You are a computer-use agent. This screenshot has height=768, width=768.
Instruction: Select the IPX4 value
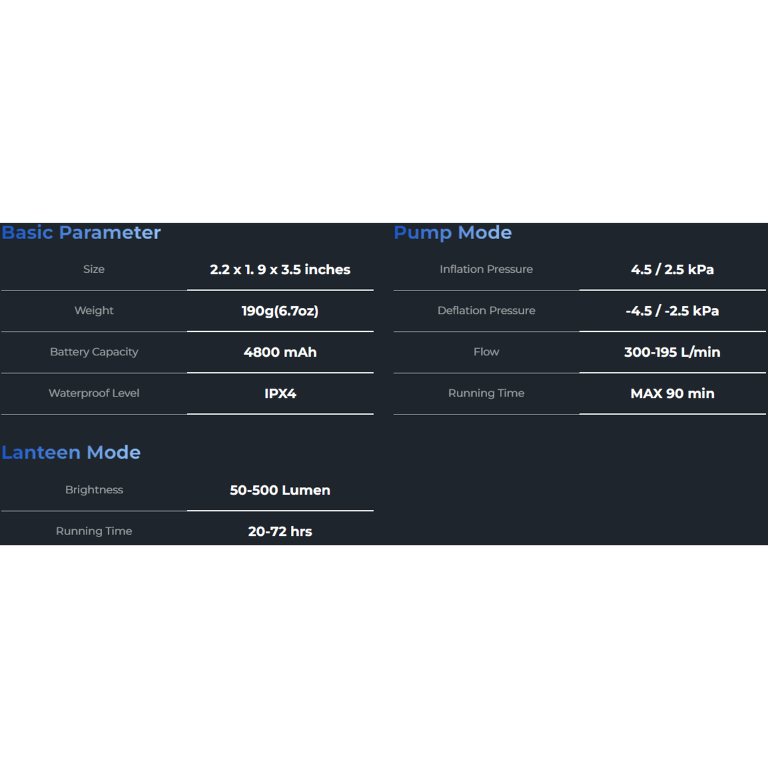[x=280, y=393]
